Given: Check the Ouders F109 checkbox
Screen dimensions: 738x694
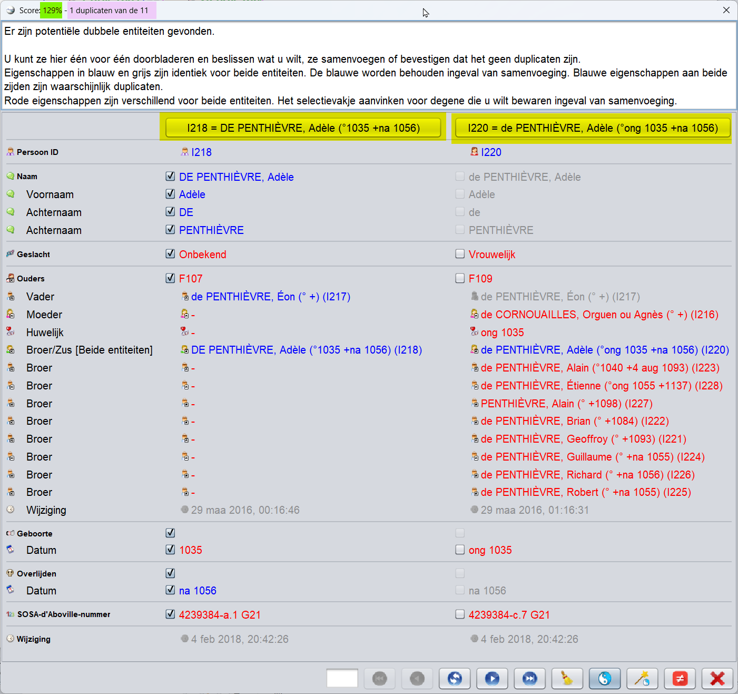Looking at the screenshot, I should click(x=460, y=278).
